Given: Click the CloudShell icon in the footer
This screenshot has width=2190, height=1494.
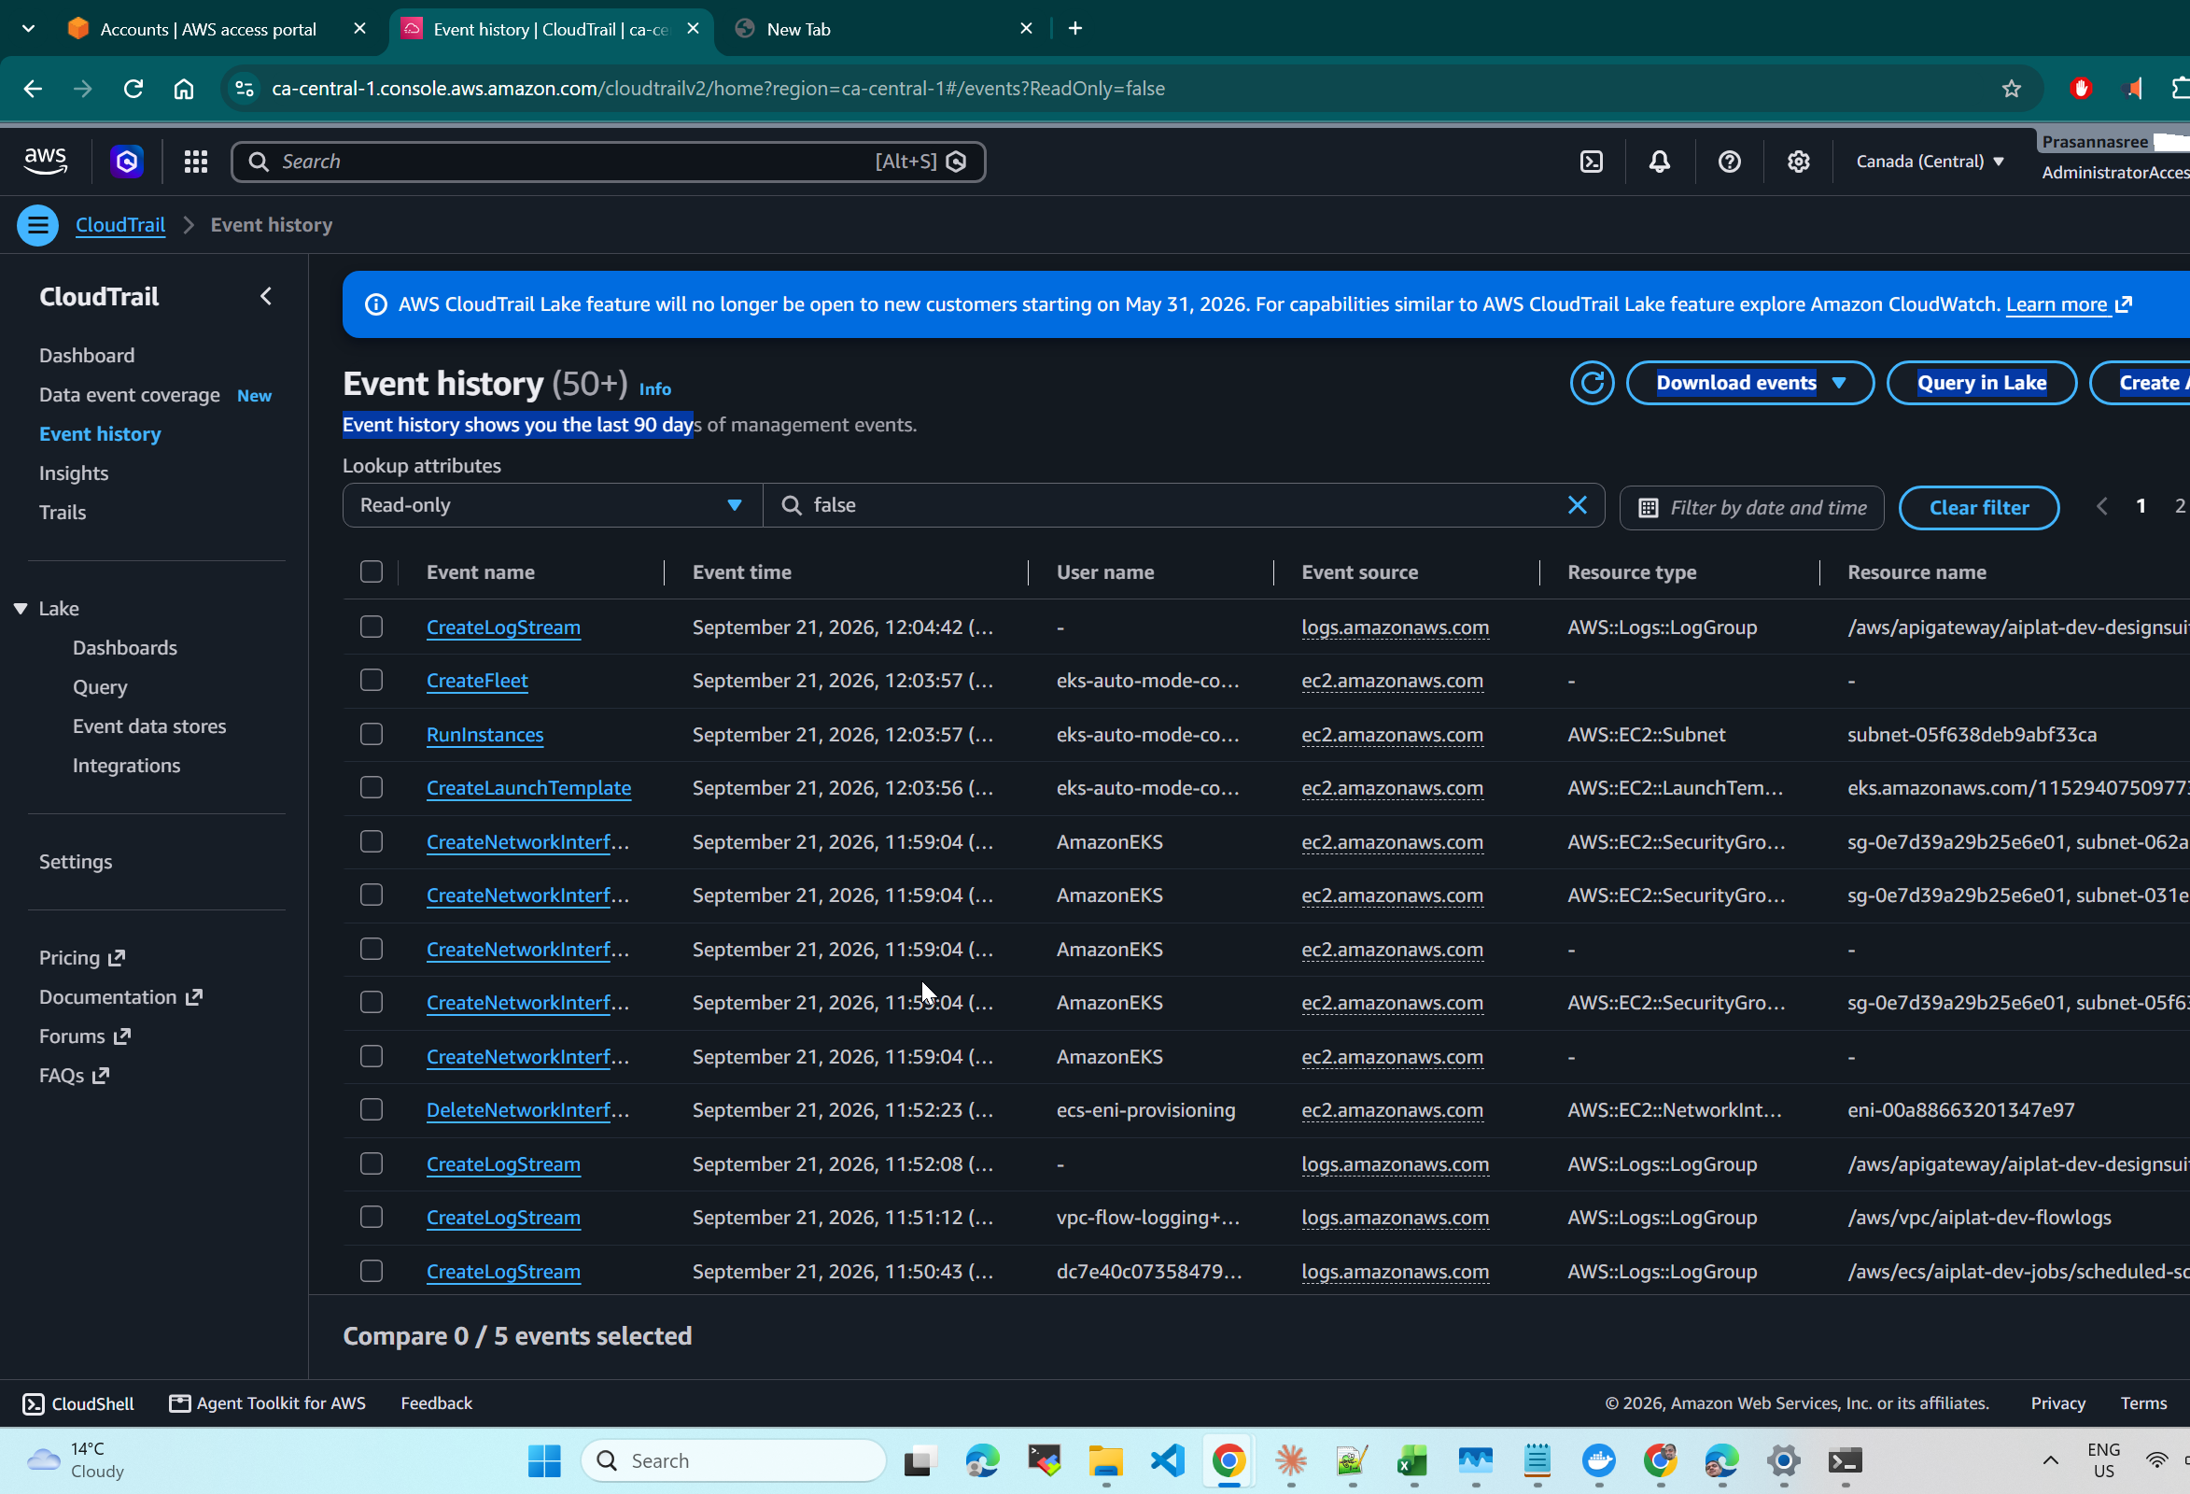Looking at the screenshot, I should [33, 1403].
